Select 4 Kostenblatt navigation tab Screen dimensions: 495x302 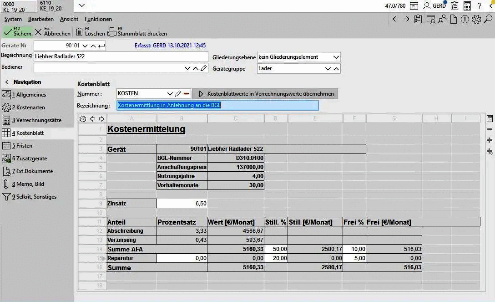37,133
